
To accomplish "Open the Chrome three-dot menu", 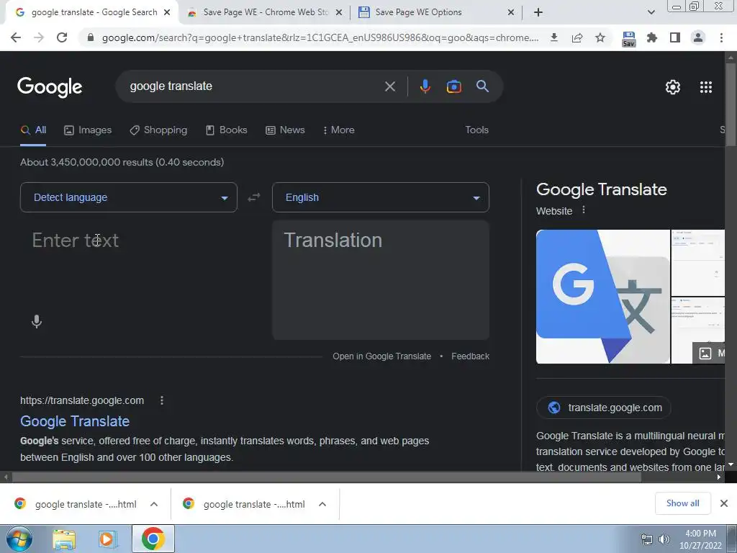I will 721,37.
